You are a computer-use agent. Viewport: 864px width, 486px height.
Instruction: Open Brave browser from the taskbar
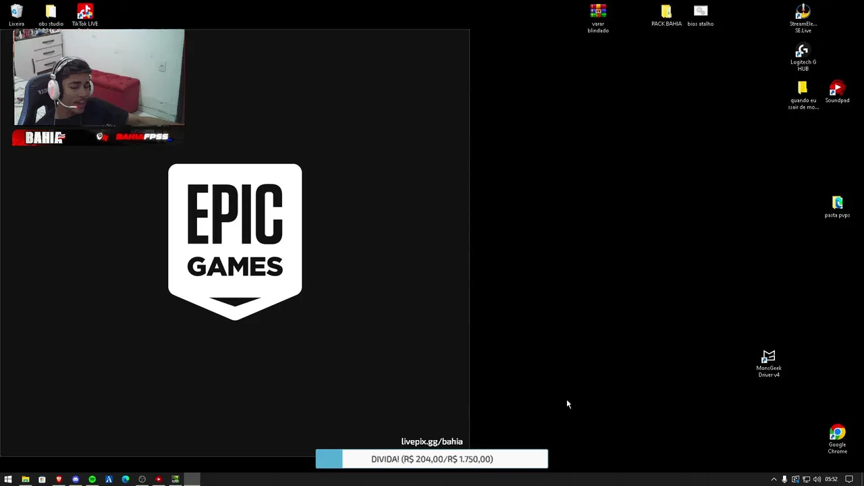coord(59,479)
